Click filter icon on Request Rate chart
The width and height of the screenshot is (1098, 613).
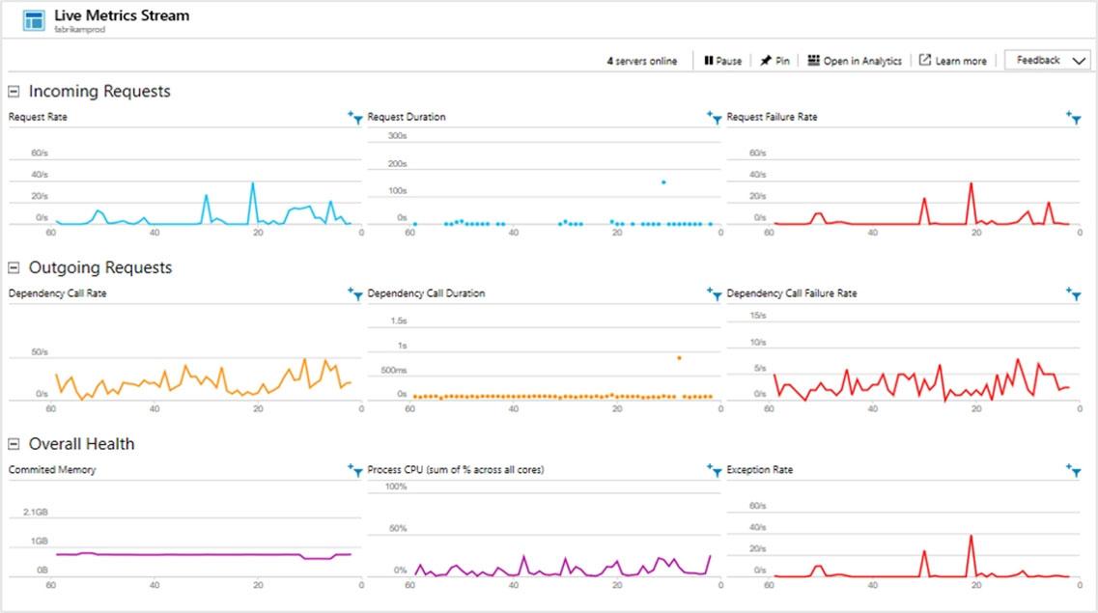point(354,118)
